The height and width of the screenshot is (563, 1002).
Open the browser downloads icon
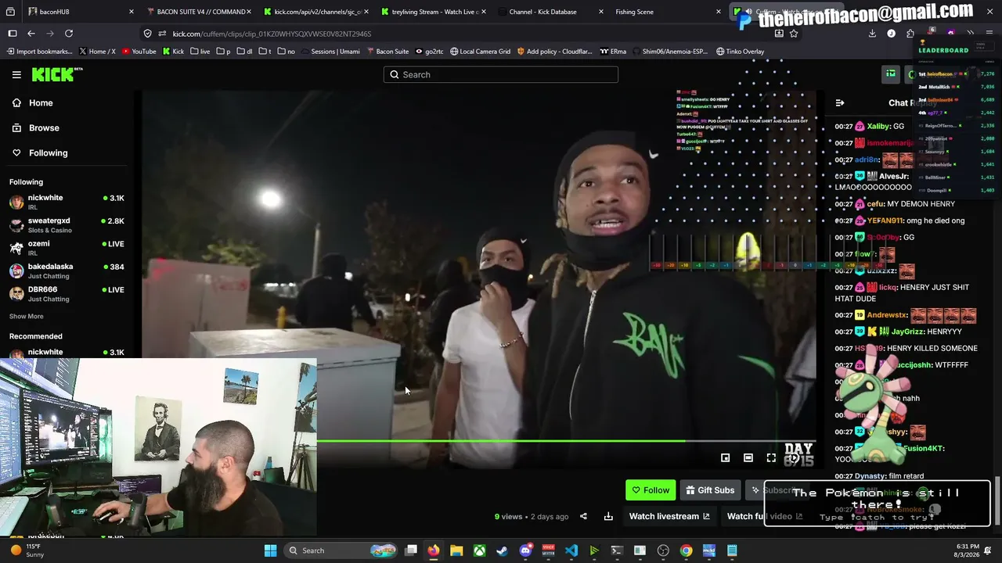(872, 34)
